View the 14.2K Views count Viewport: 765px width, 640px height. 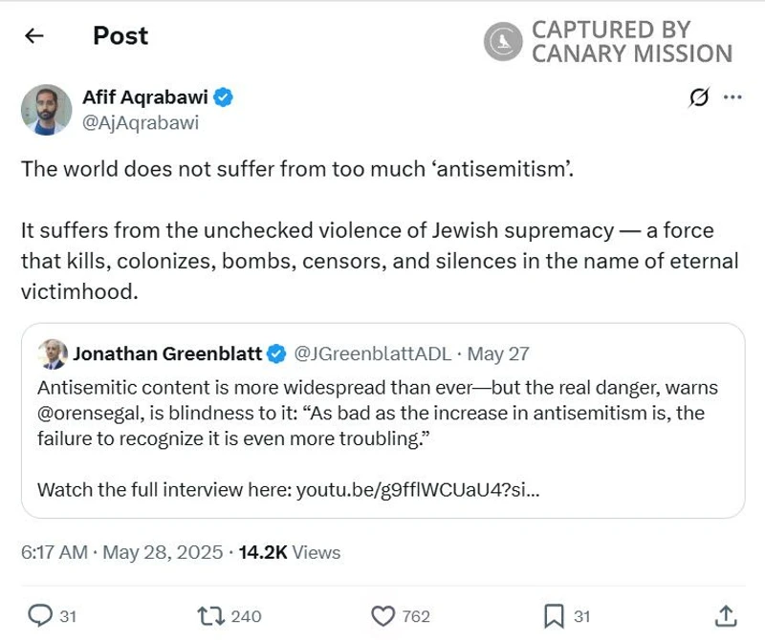[x=290, y=552]
